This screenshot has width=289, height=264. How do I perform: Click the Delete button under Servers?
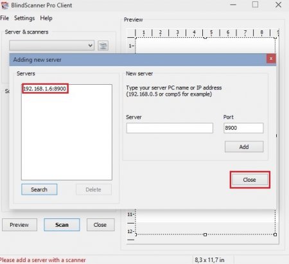pyautogui.click(x=94, y=189)
